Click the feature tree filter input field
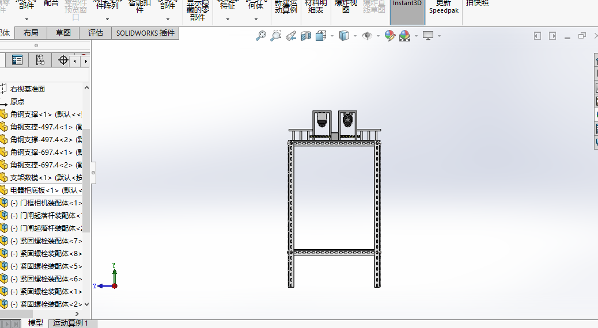Image resolution: width=598 pixels, height=328 pixels. coord(44,75)
